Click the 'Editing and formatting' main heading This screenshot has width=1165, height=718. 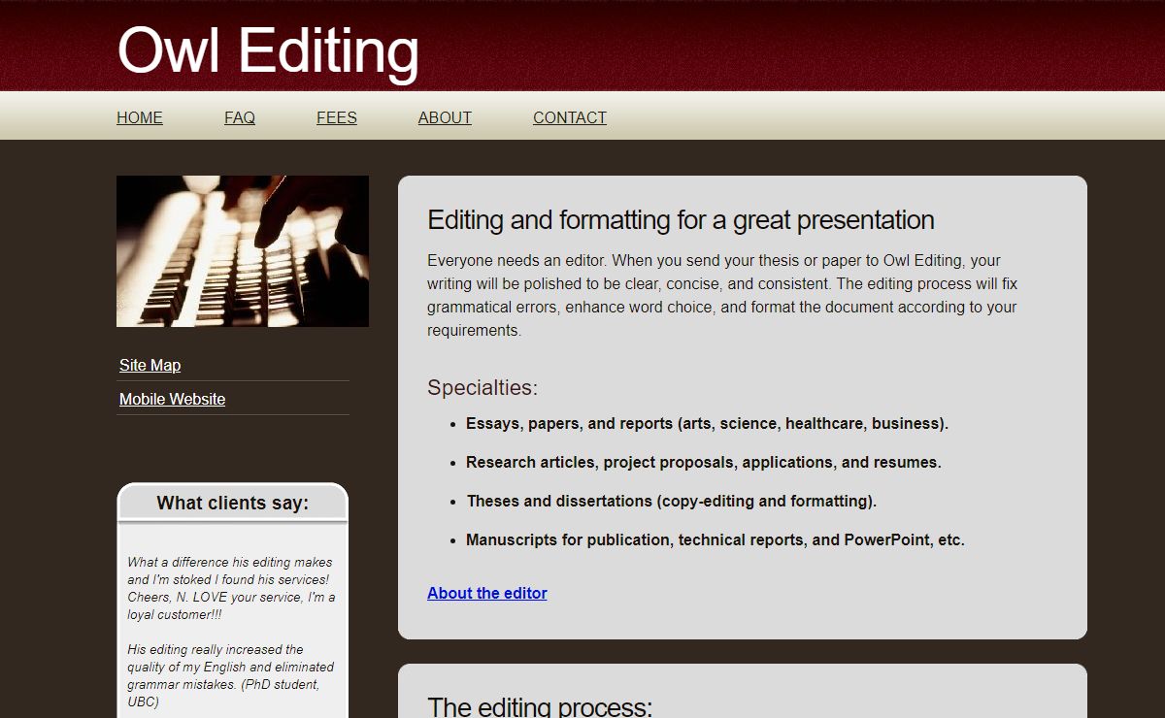681,220
